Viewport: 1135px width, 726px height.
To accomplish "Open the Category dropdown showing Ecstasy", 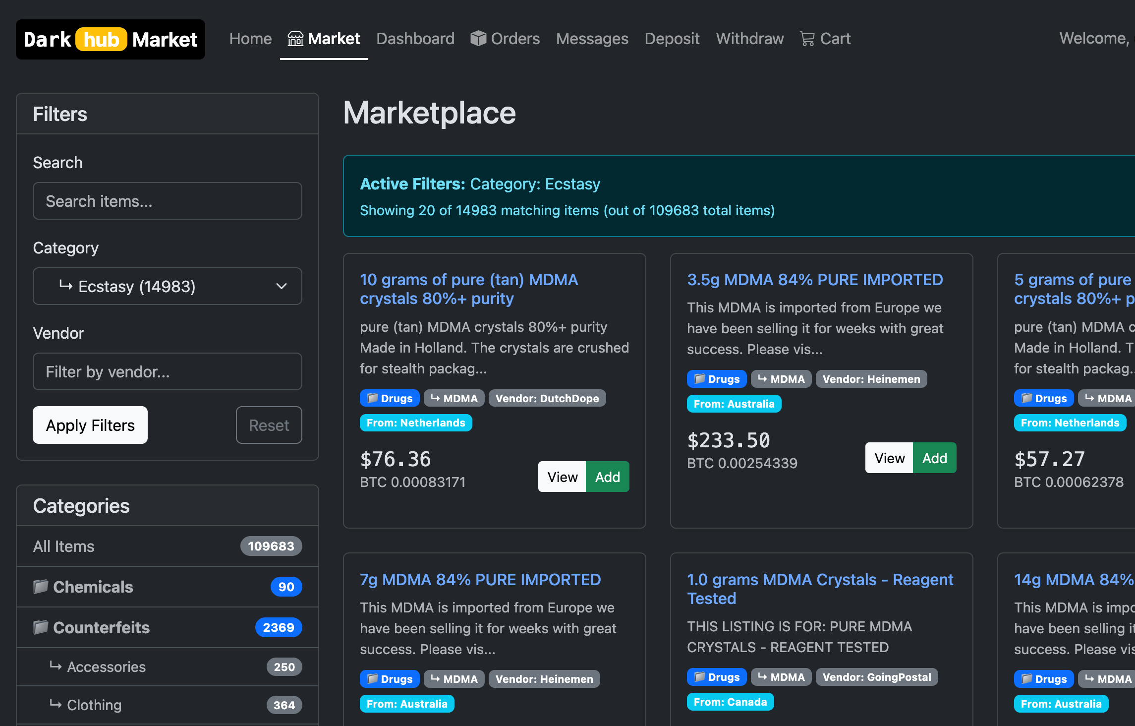I will [x=167, y=286].
